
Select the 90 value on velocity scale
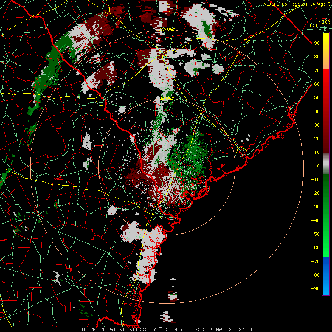[x=317, y=43]
